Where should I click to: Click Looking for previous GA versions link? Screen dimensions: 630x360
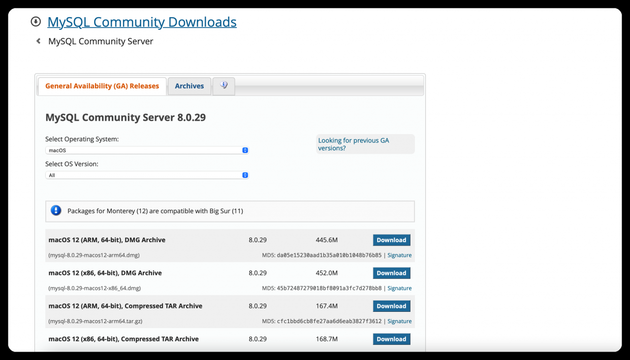(353, 144)
